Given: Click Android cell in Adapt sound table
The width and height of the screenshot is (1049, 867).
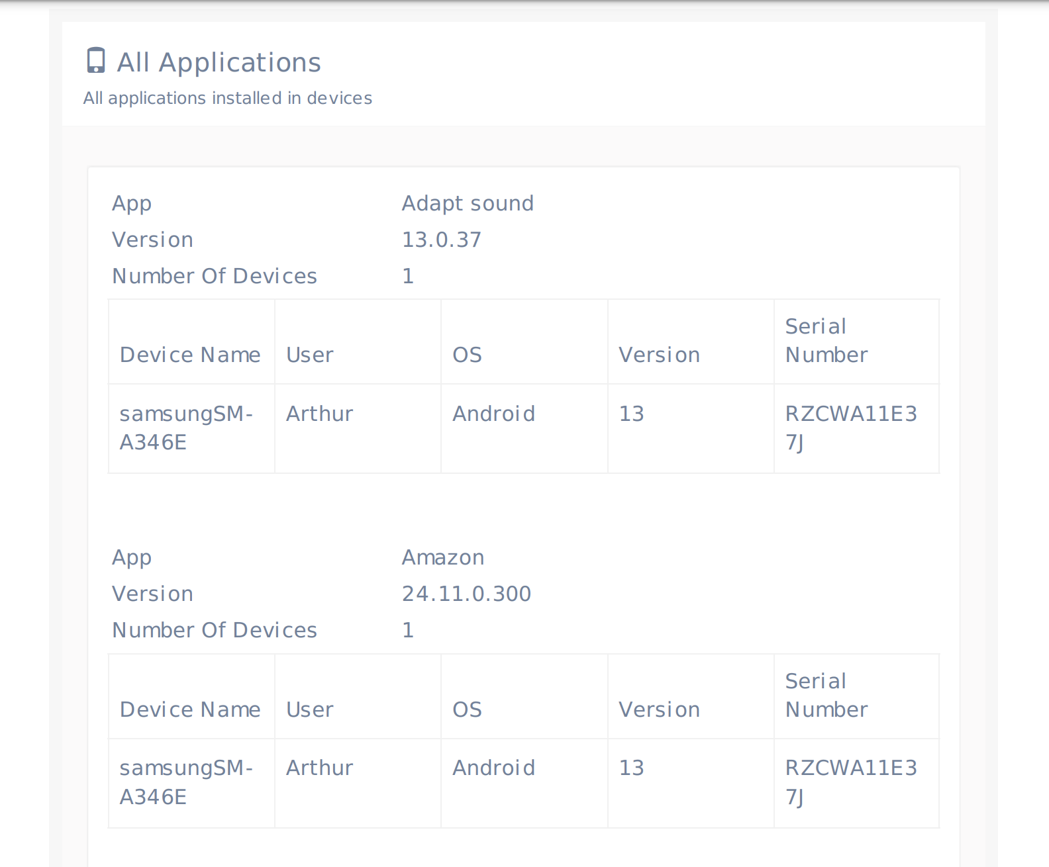Looking at the screenshot, I should click(x=493, y=414).
